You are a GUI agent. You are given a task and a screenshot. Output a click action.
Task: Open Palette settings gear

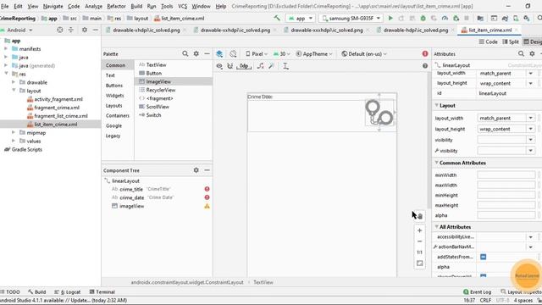pos(196,53)
